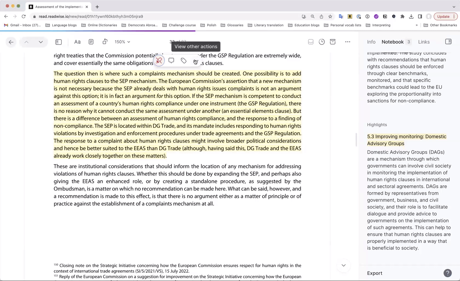Screen dimensions: 460x281
Task: Click the rotate page icon
Action: [105, 42]
